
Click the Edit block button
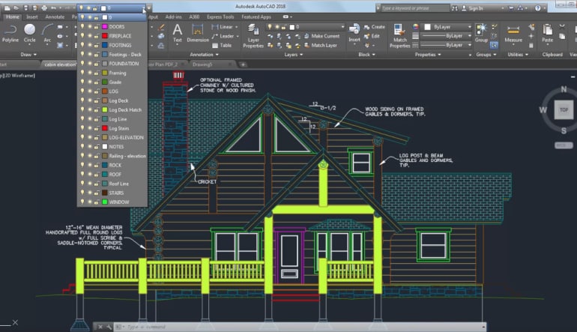pyautogui.click(x=371, y=36)
